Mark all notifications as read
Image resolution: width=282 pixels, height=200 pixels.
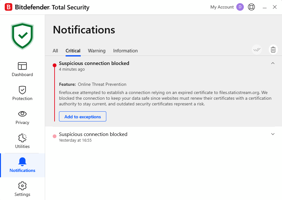(x=257, y=50)
